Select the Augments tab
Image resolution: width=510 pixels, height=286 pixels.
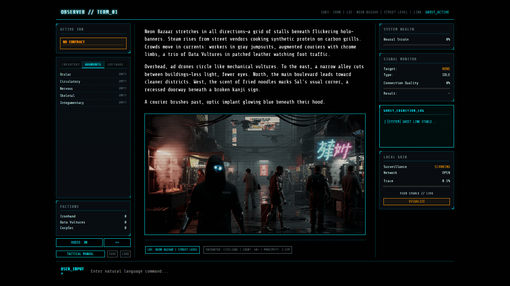tap(93, 64)
